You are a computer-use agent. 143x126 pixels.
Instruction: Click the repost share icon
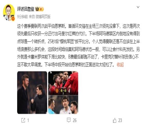23,120
